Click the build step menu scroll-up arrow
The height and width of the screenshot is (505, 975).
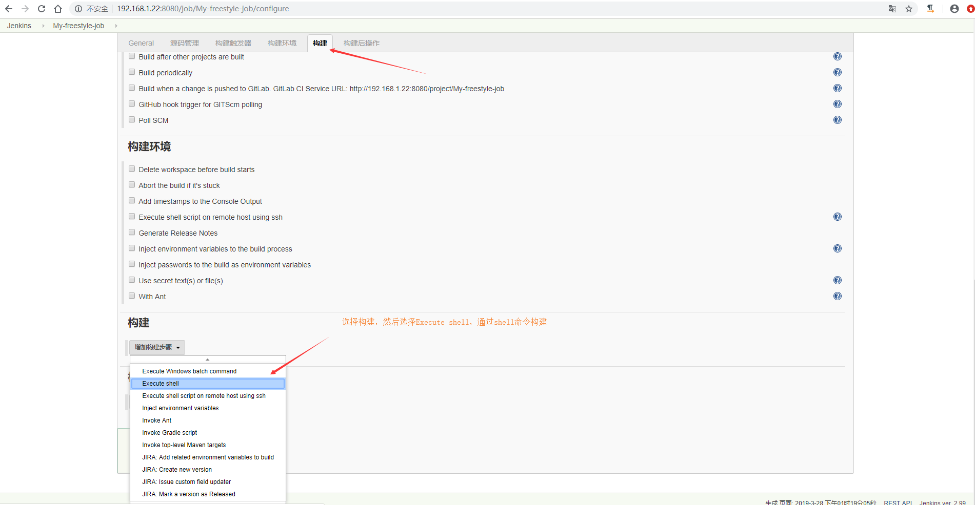[208, 360]
